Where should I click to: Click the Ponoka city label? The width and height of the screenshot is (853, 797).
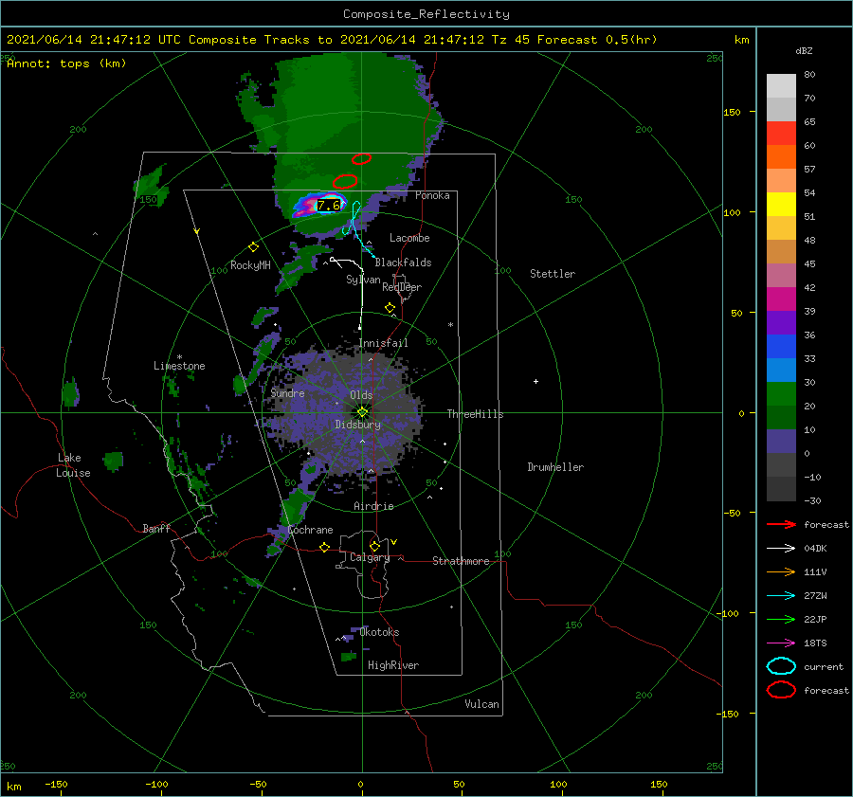click(432, 195)
